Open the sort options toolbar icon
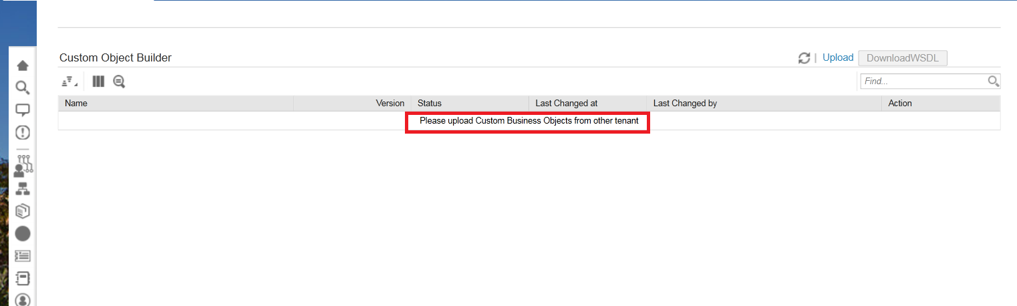The height and width of the screenshot is (306, 1017). pos(69,82)
